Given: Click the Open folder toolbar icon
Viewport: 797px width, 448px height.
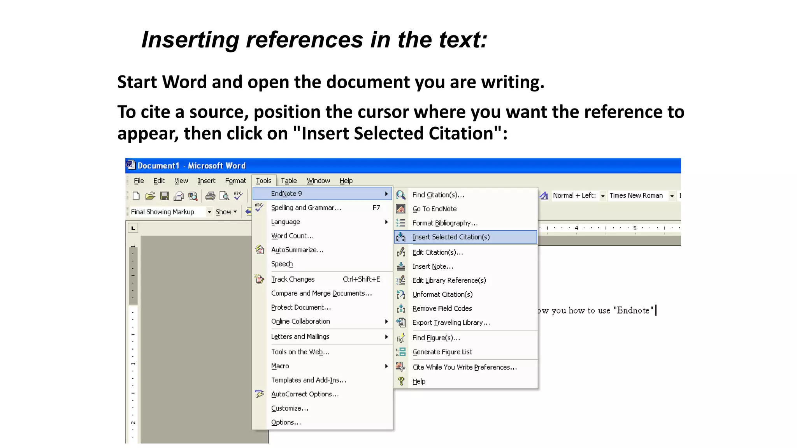Looking at the screenshot, I should (150, 196).
